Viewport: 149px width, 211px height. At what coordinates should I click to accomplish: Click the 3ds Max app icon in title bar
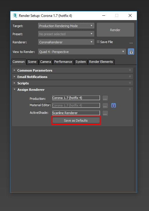[x=15, y=16]
